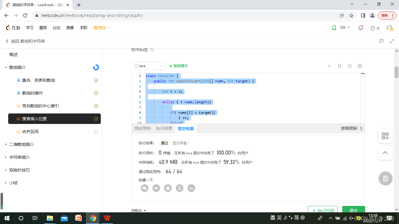Click the editor info 'i' icon
Screen dimensions: 399x224
(x=329, y=66)
